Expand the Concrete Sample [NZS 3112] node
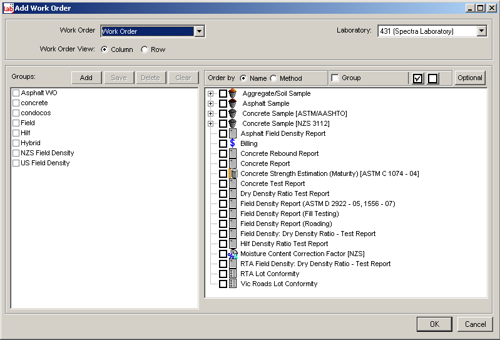This screenshot has height=340, width=500. pyautogui.click(x=211, y=123)
